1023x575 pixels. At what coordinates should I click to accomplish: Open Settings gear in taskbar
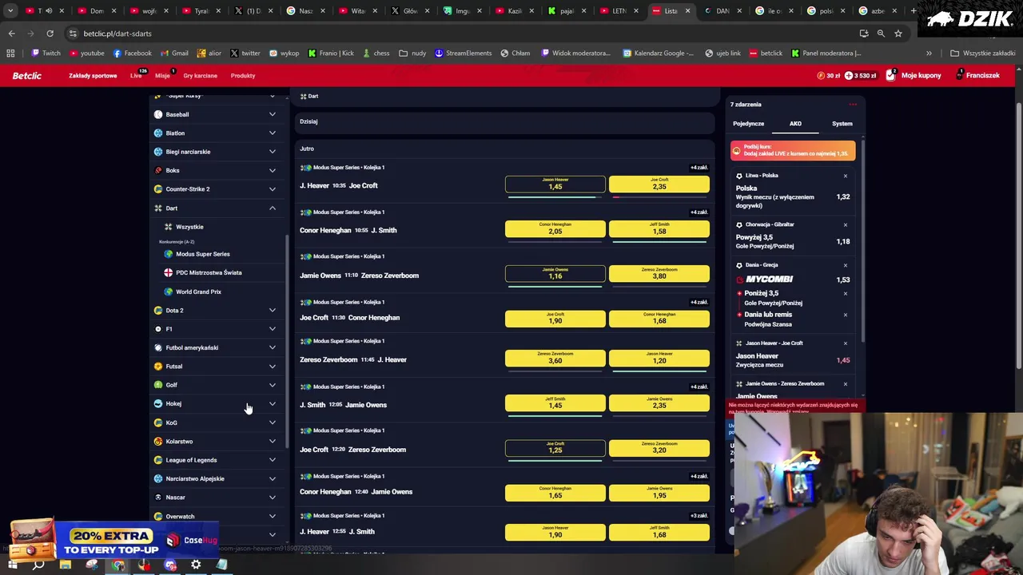(x=196, y=565)
